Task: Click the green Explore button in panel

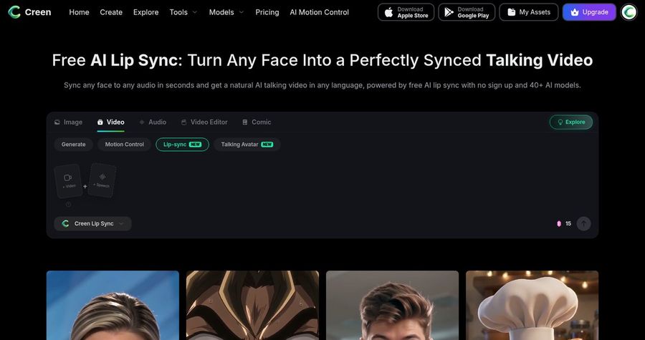Action: pyautogui.click(x=571, y=122)
